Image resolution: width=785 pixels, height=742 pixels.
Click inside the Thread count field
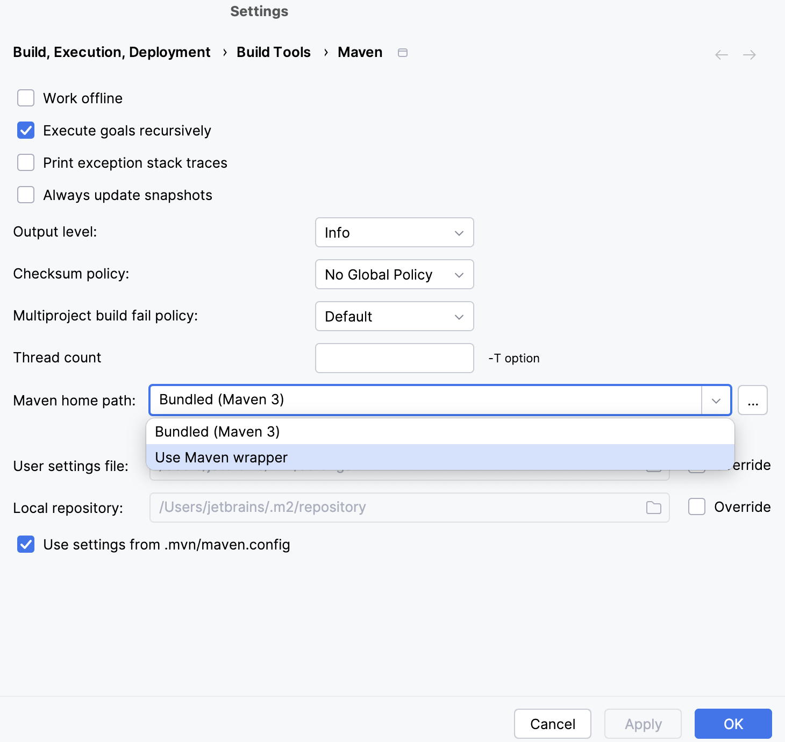pos(394,358)
